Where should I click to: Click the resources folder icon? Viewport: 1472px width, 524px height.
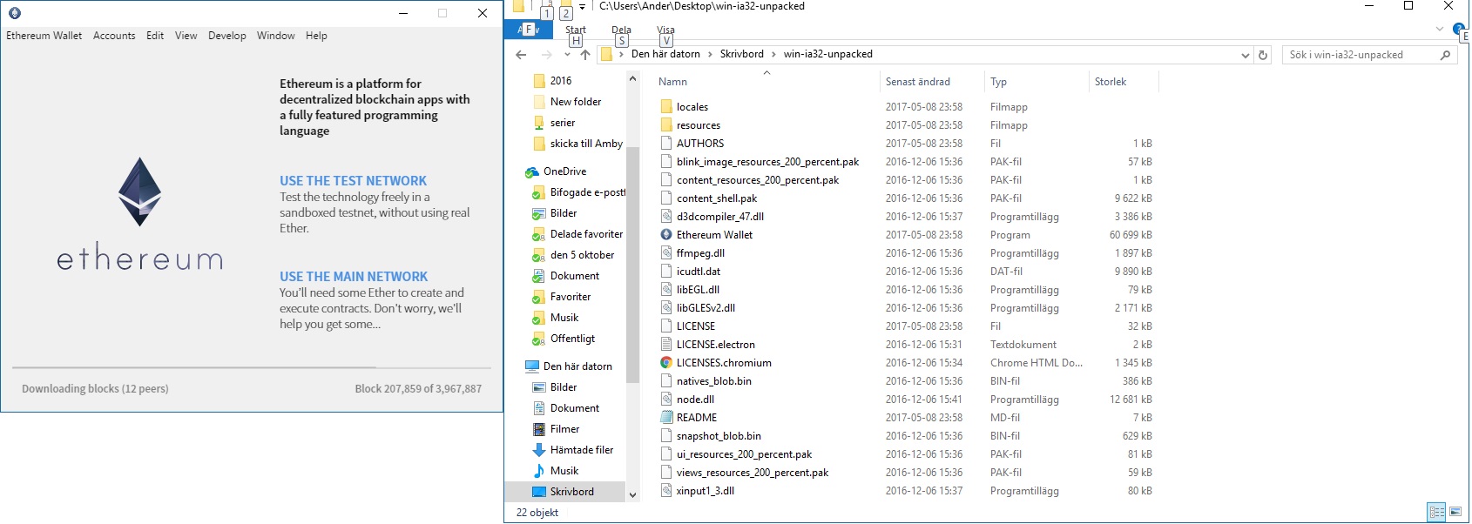(x=666, y=125)
